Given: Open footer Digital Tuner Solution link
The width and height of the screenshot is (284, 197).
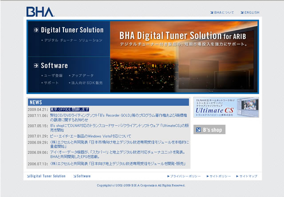Looking at the screenshot, I should click(46, 176).
